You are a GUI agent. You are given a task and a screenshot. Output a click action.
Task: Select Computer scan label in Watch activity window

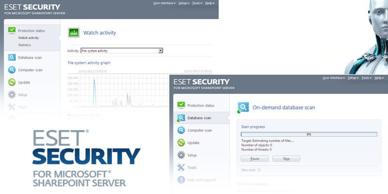pyautogui.click(x=30, y=70)
